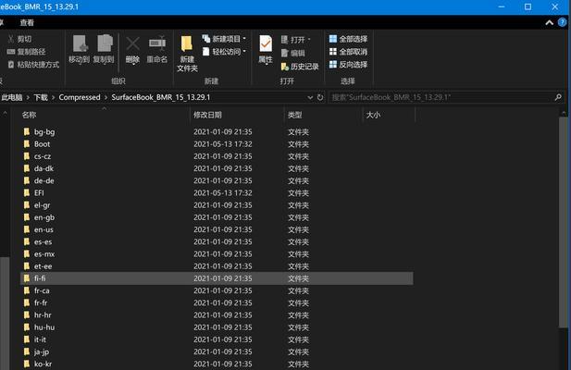Viewport: 571px width, 370px height.
Task: Click the file list vertical scrollbar
Action: (563, 222)
